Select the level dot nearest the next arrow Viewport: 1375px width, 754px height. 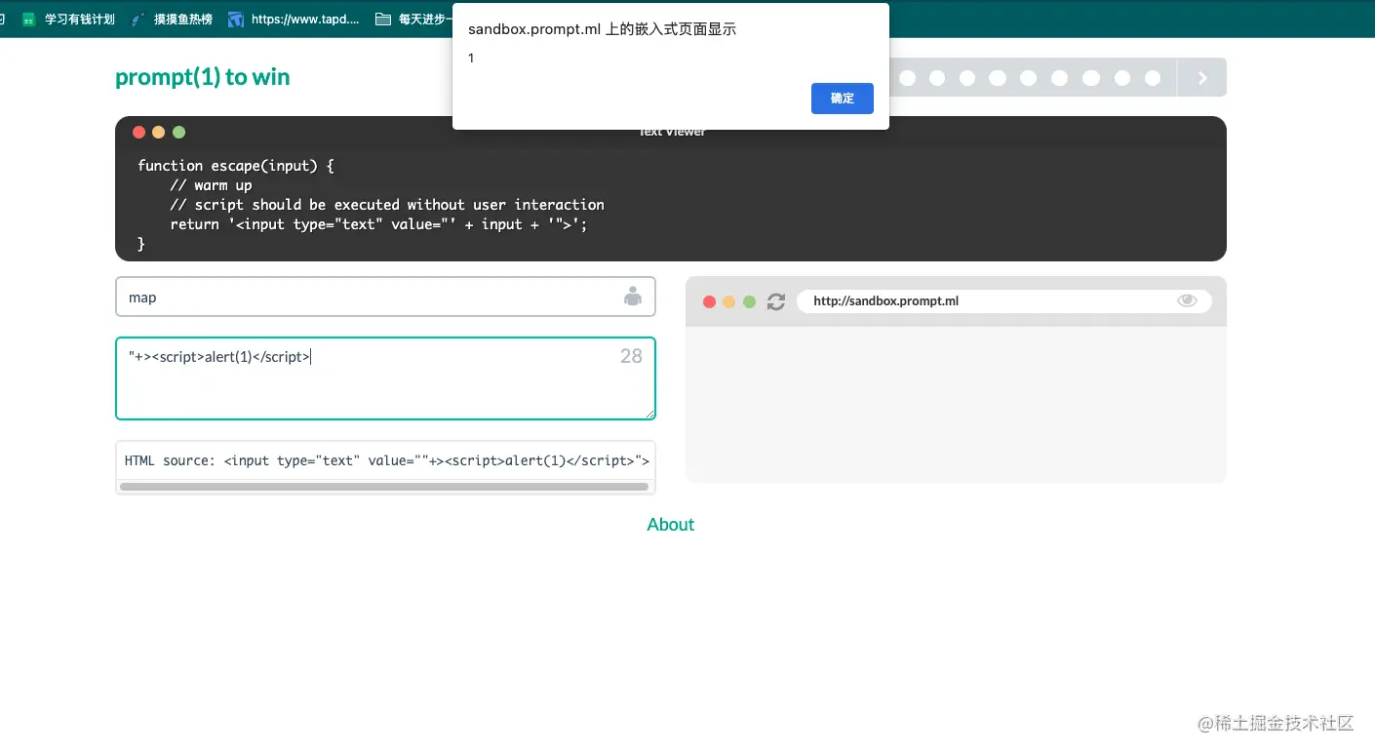[x=1153, y=78]
